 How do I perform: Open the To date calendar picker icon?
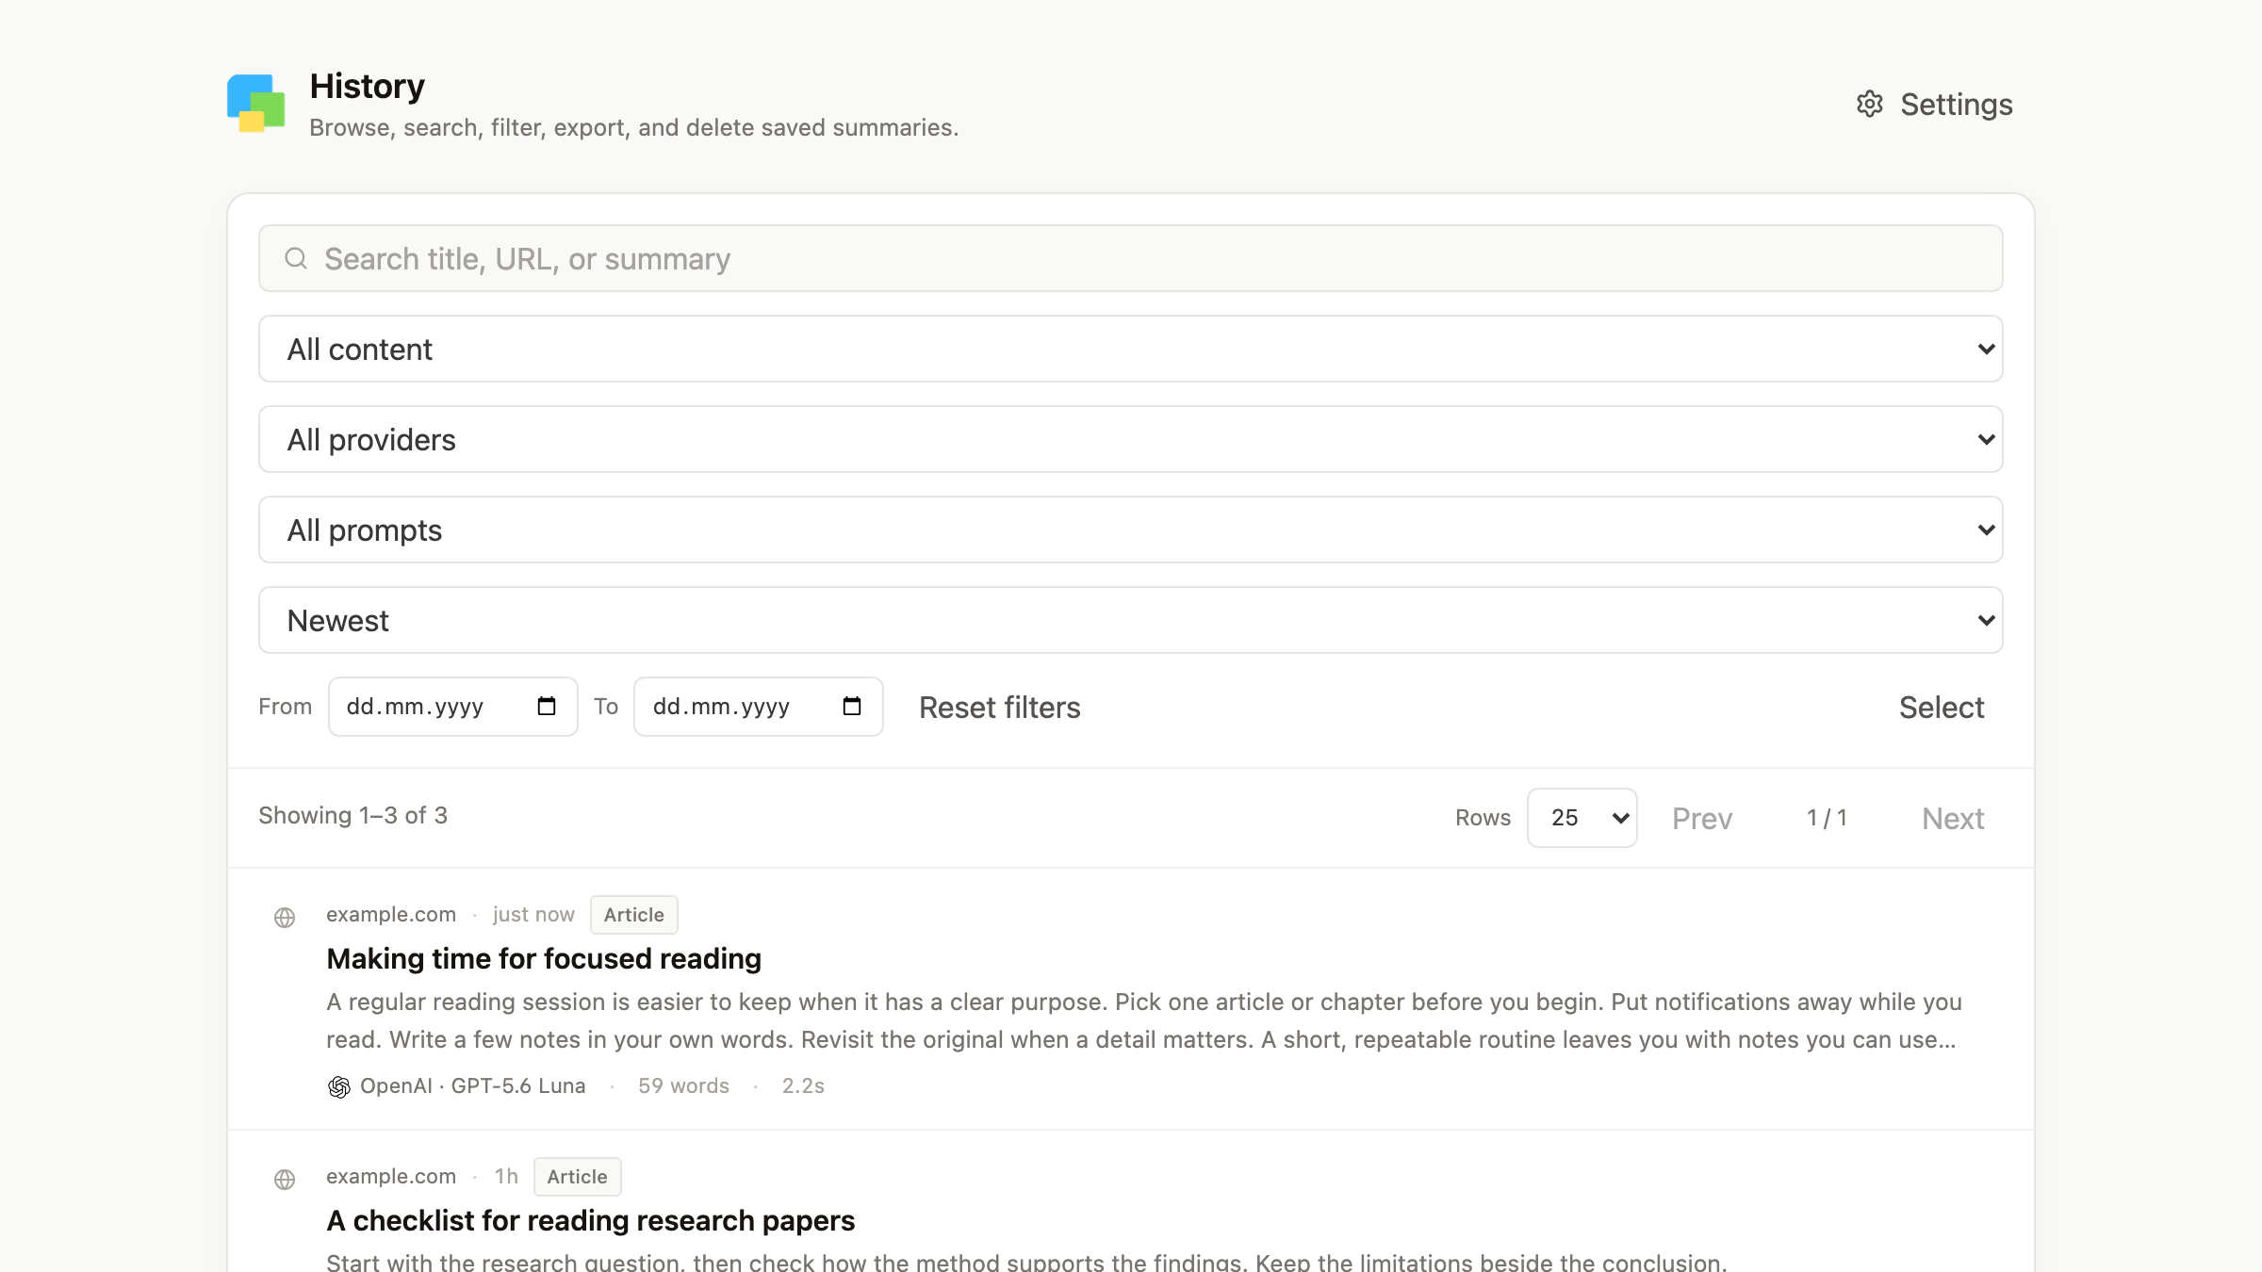pos(852,706)
